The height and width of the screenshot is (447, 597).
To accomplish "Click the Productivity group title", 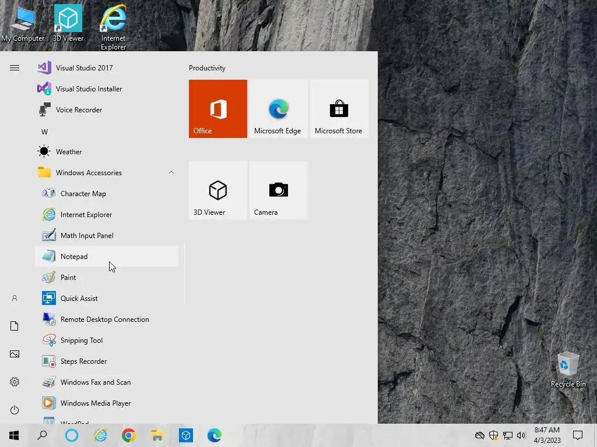I will click(x=207, y=68).
